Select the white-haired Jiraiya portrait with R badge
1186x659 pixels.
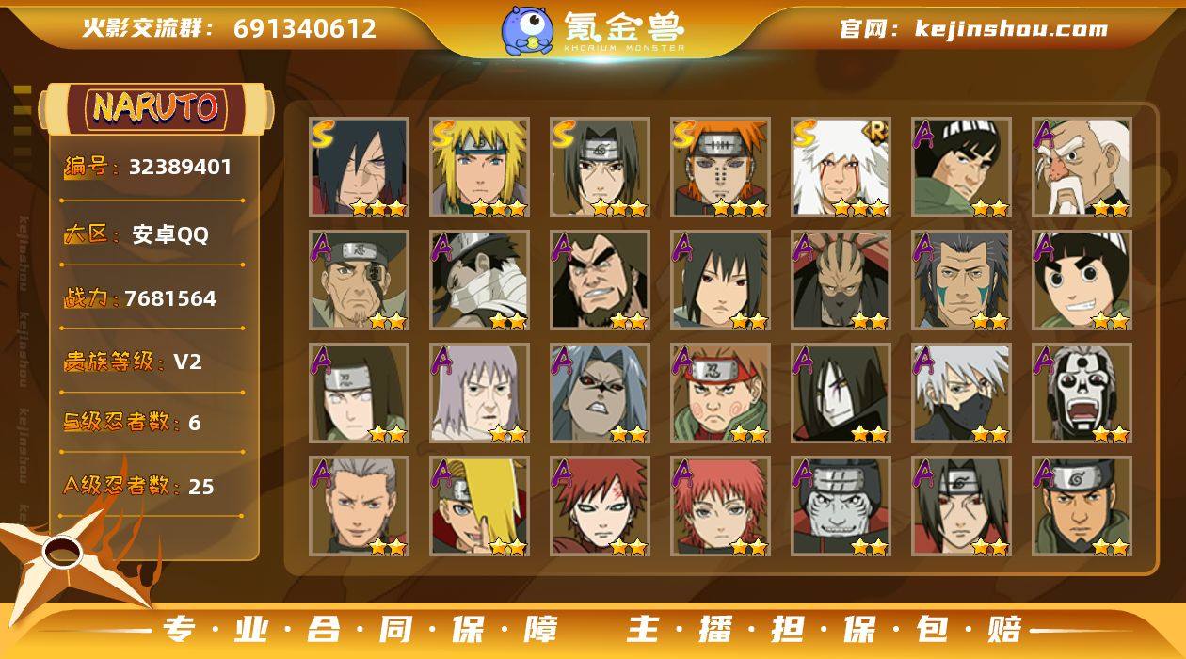841,168
